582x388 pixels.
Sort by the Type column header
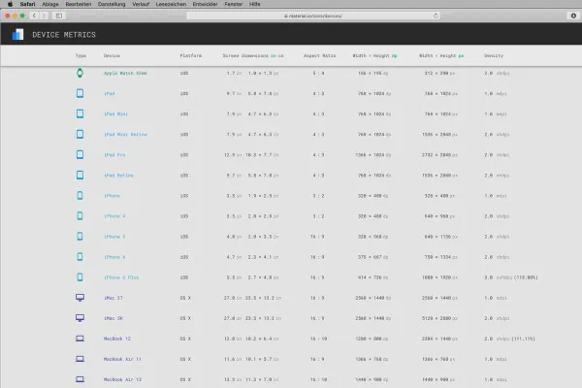pos(81,55)
